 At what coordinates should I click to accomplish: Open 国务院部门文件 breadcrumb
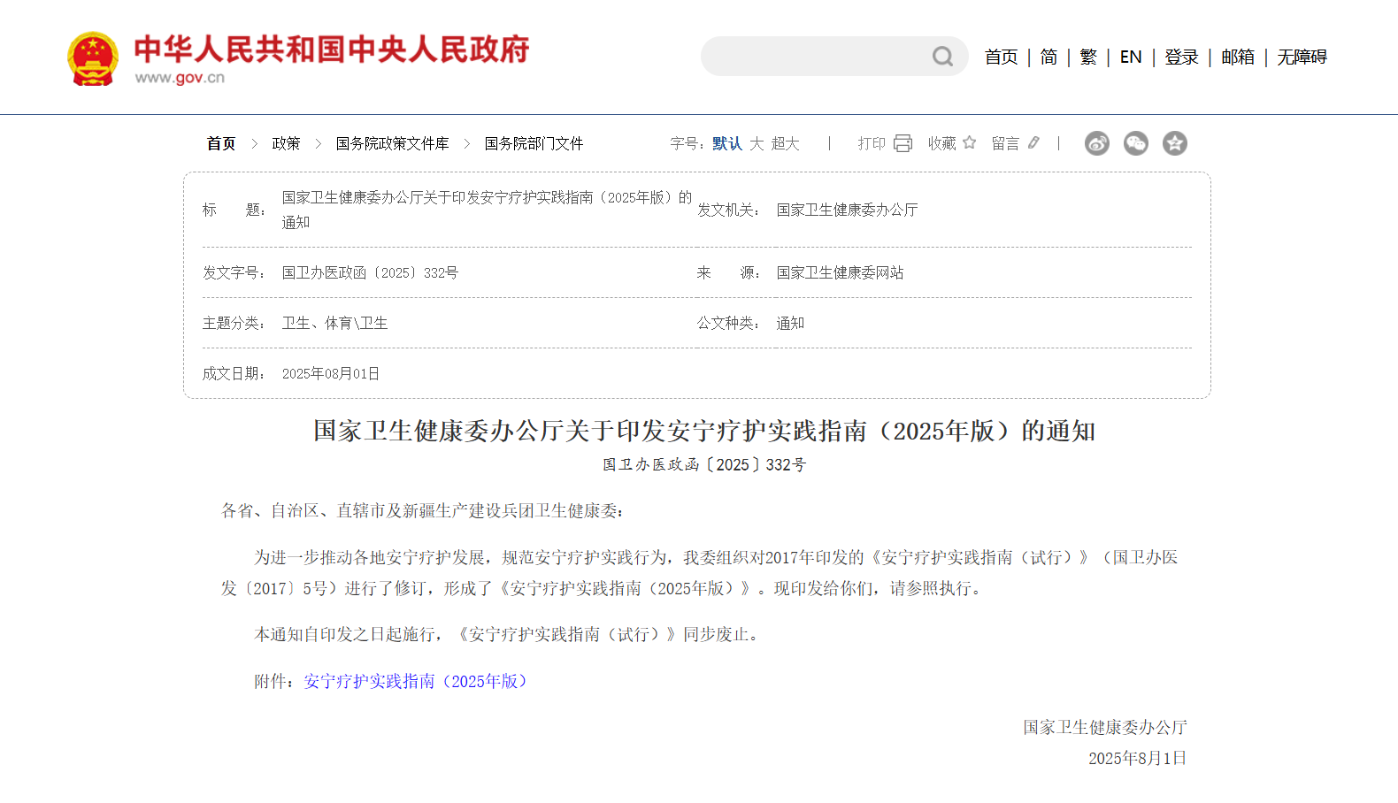click(534, 143)
